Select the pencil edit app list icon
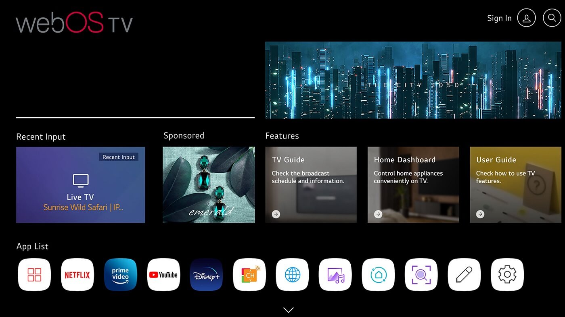This screenshot has width=565, height=317. click(464, 275)
